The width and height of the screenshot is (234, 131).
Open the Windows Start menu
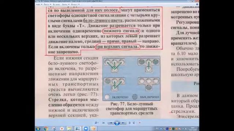(38, 128)
